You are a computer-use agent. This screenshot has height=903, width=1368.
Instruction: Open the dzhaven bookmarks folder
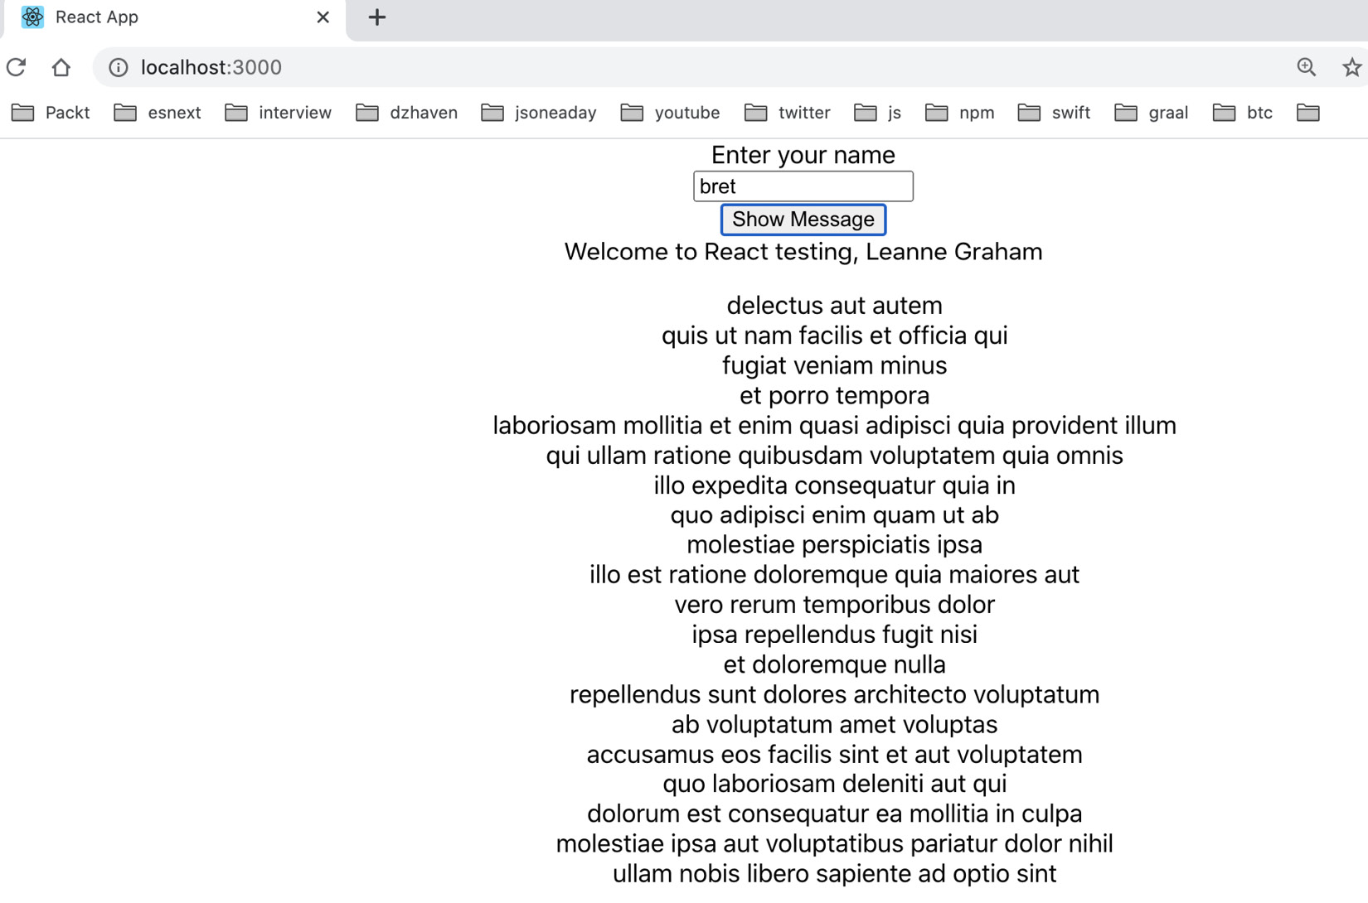pos(406,113)
